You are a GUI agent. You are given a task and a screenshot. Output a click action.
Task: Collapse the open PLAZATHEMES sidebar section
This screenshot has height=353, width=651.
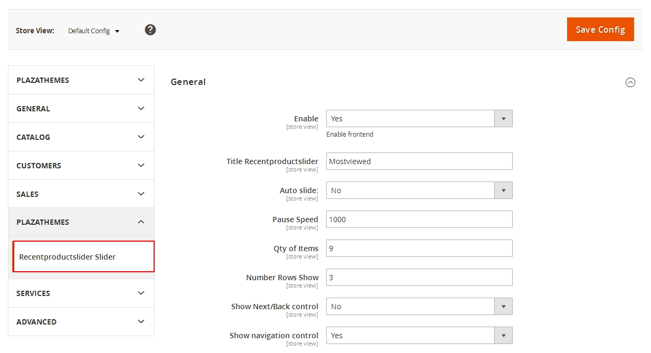click(x=81, y=222)
